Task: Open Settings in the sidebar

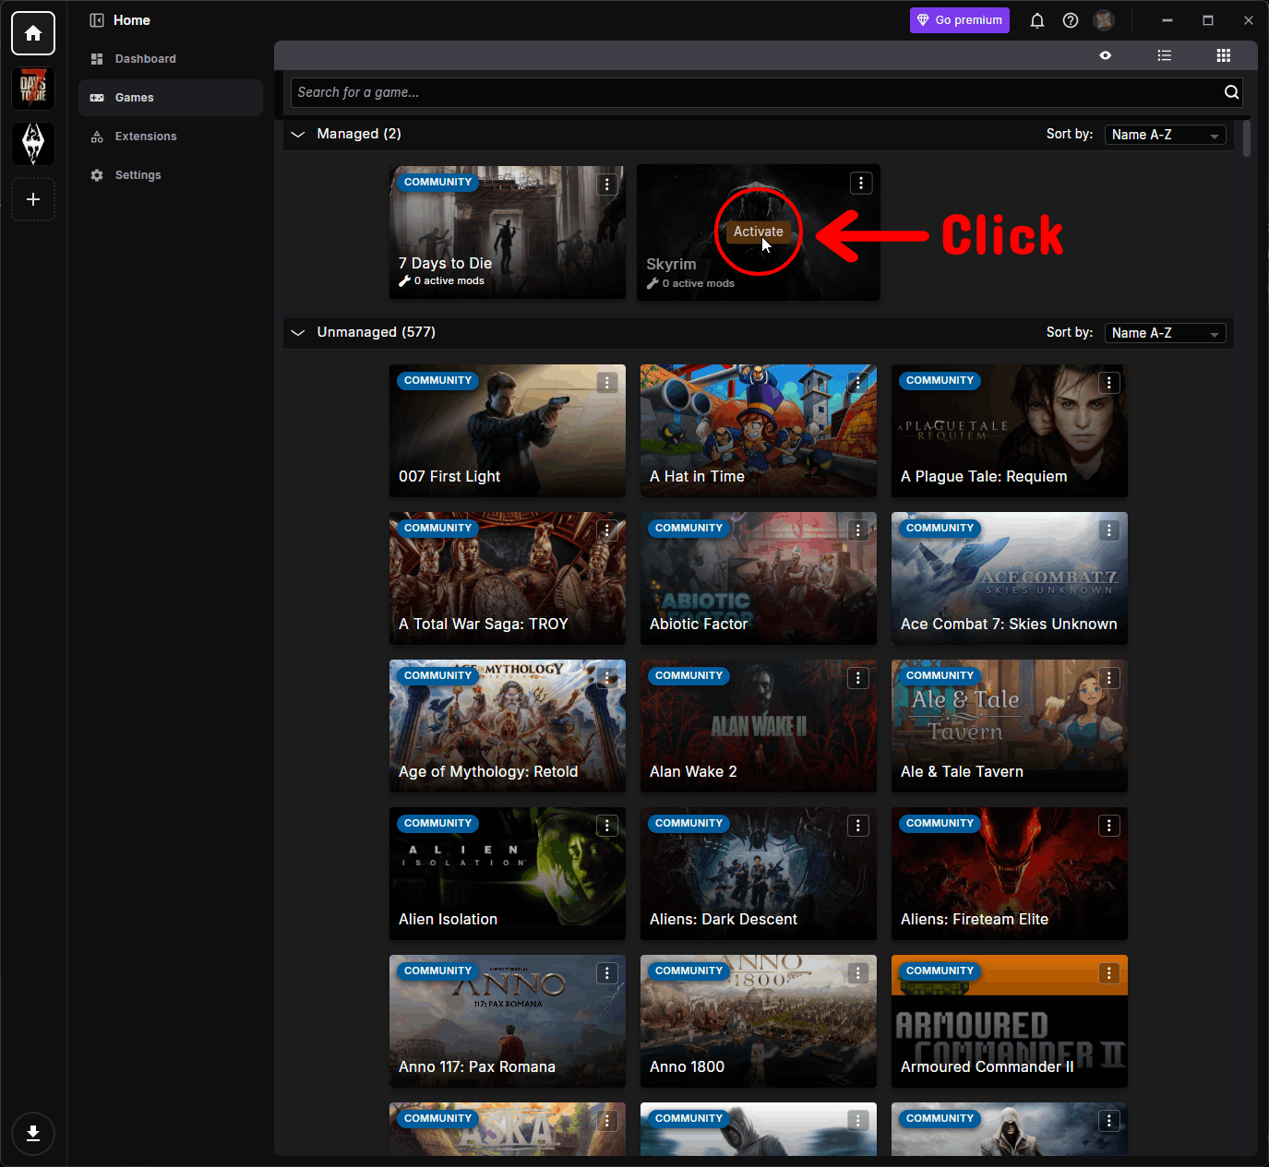Action: coord(171,175)
